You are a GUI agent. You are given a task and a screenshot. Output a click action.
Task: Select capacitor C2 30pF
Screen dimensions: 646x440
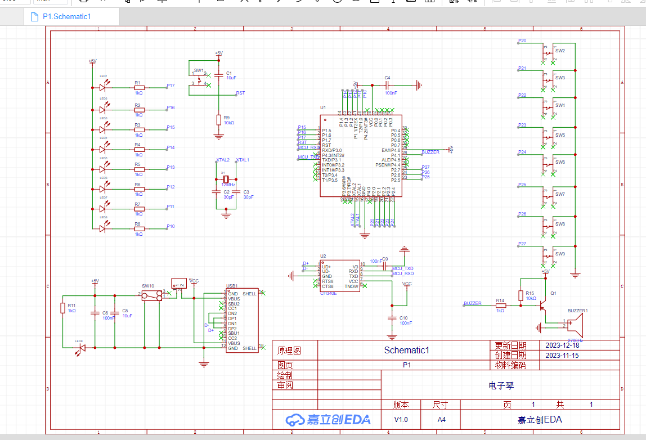click(x=216, y=192)
